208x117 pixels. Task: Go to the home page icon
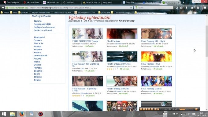(192, 8)
